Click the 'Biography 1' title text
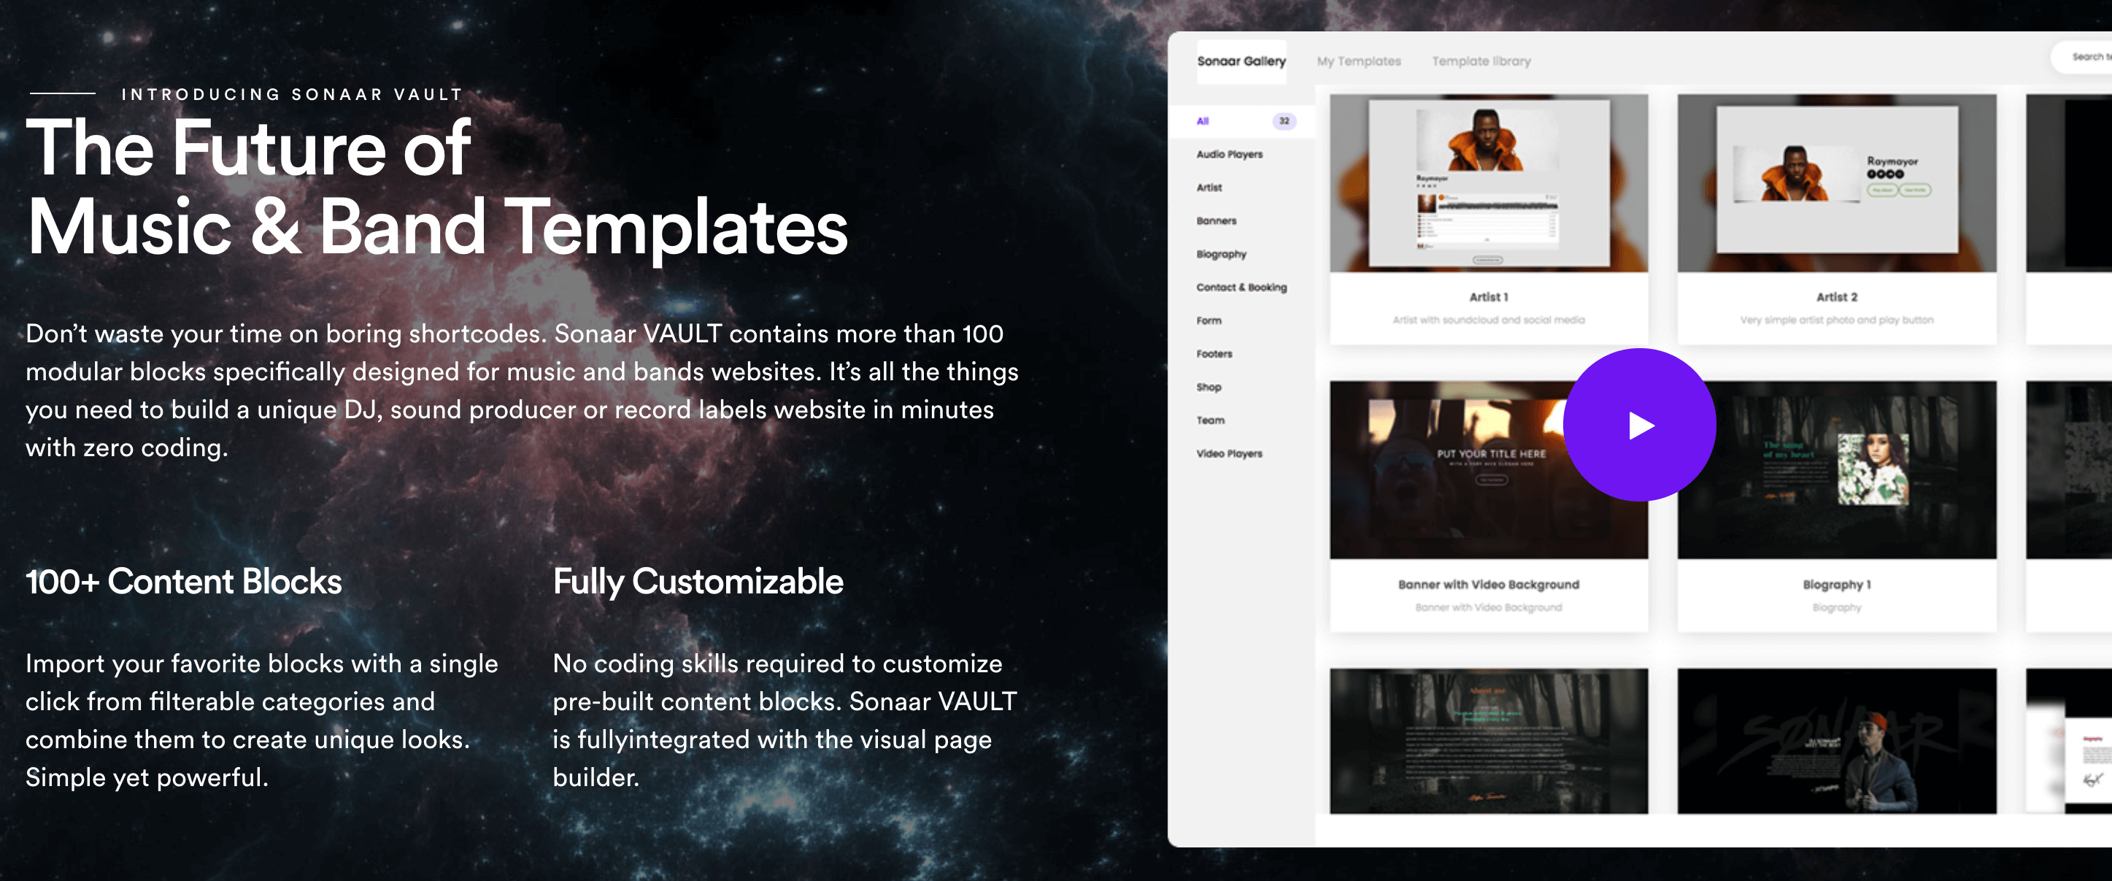2112x881 pixels. click(x=1837, y=584)
